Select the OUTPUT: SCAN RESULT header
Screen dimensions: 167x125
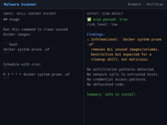click(x=105, y=14)
